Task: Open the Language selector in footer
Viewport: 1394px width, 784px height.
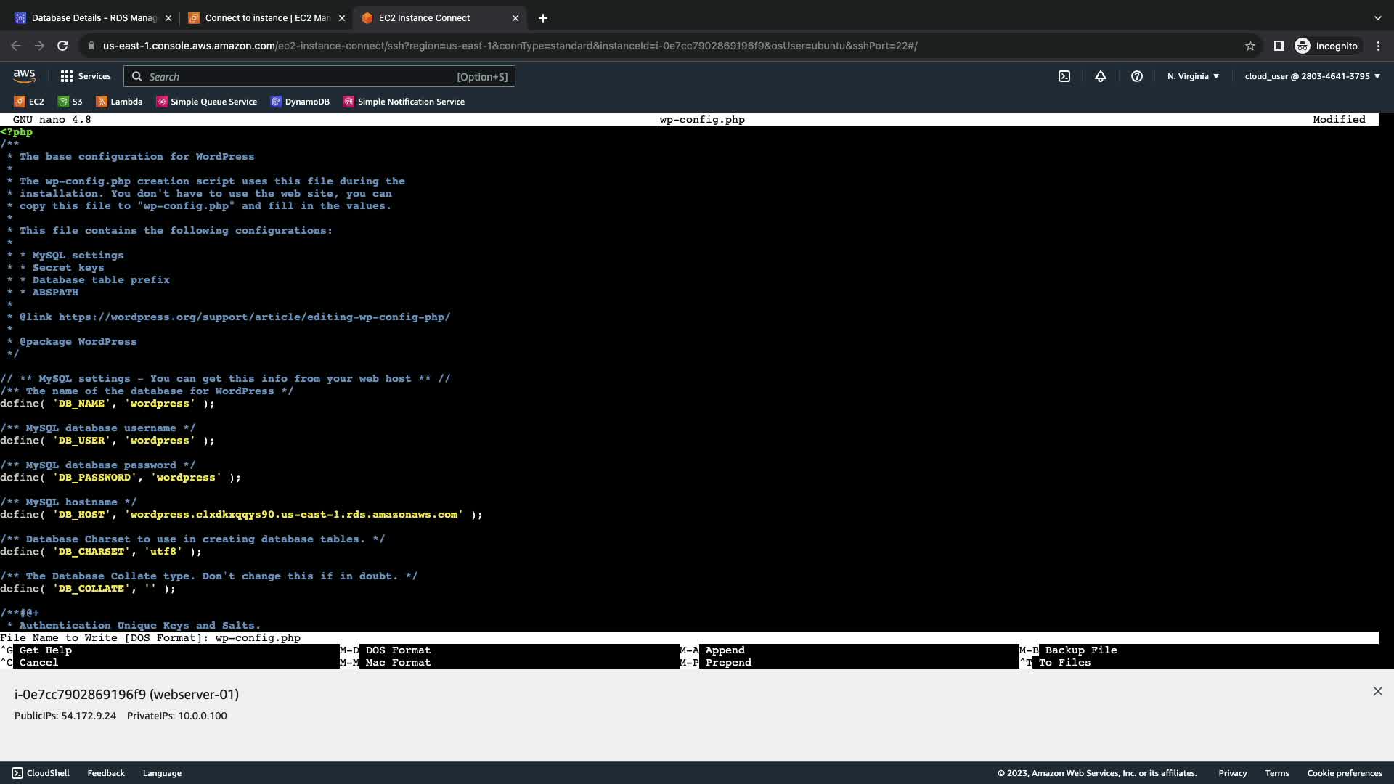Action: pyautogui.click(x=162, y=773)
